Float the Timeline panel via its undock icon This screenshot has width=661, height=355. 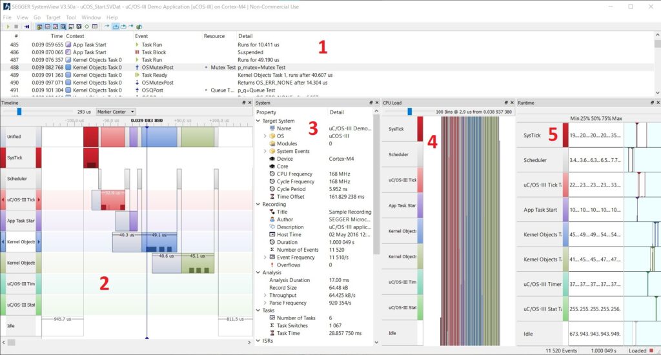coord(243,103)
